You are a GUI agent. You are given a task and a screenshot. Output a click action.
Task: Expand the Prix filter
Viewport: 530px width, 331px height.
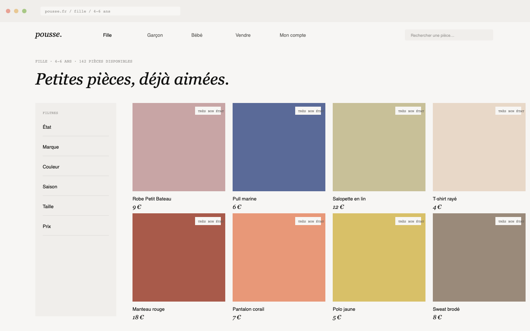[x=76, y=227]
